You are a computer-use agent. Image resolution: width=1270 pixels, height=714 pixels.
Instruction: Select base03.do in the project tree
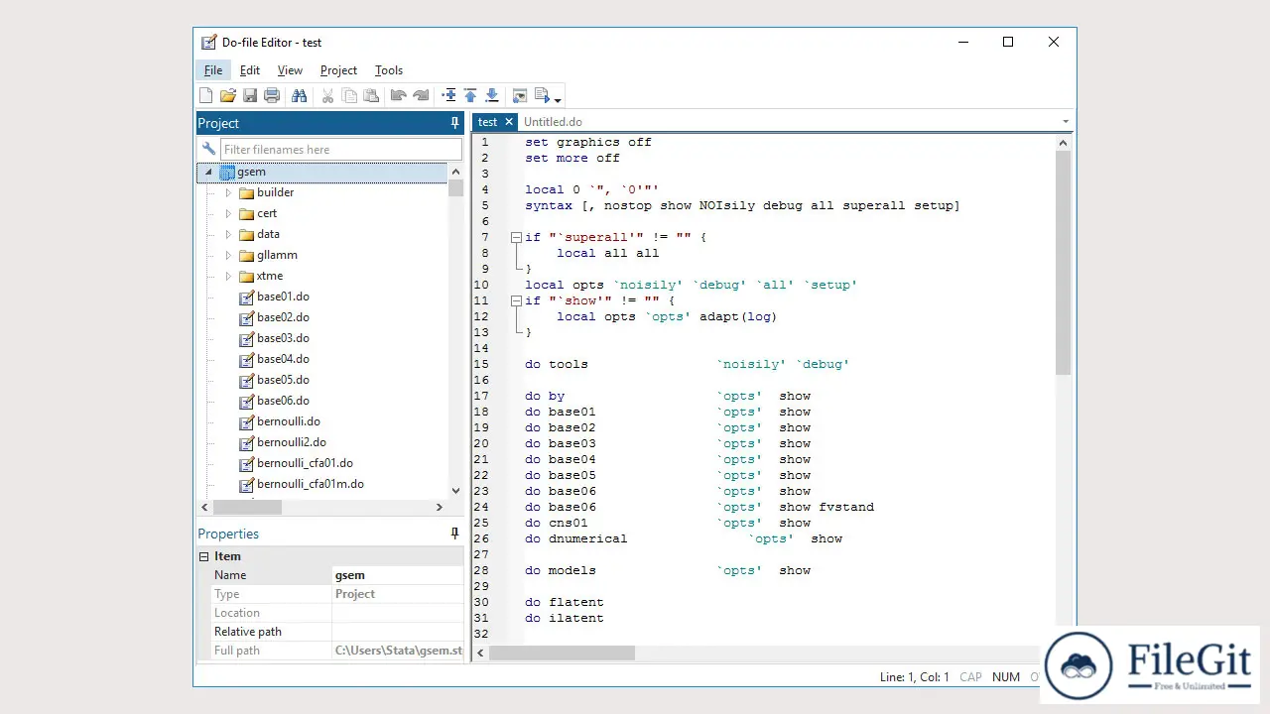point(283,338)
